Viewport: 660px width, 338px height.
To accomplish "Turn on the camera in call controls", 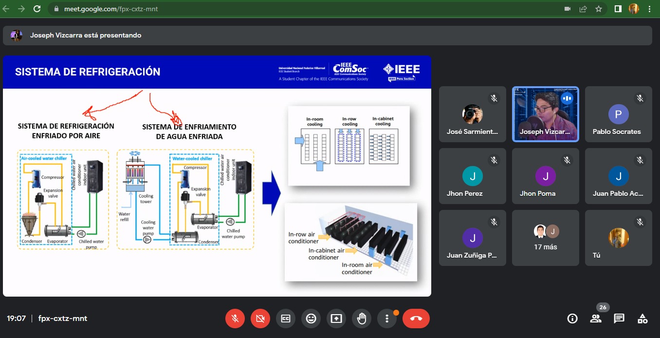I will [260, 319].
